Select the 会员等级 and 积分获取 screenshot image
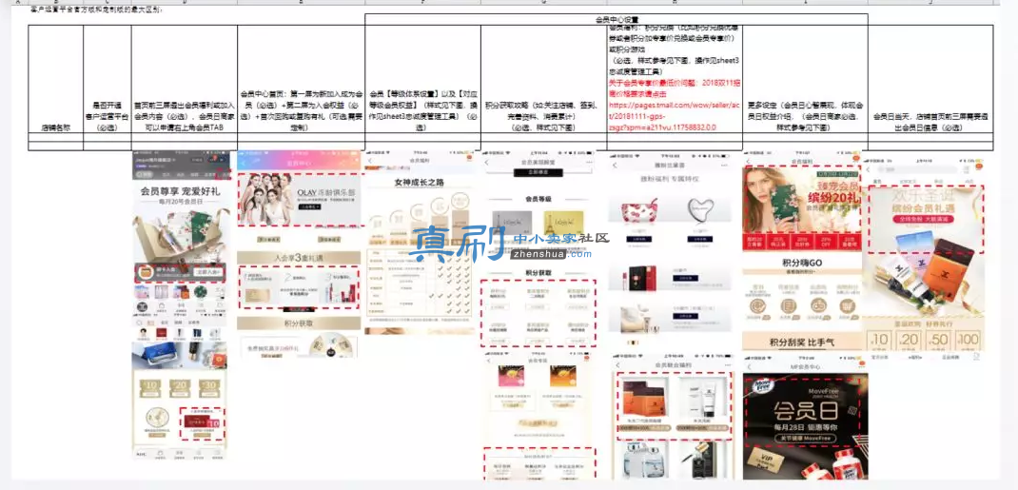Screen dimensions: 1018x490 (x=539, y=252)
